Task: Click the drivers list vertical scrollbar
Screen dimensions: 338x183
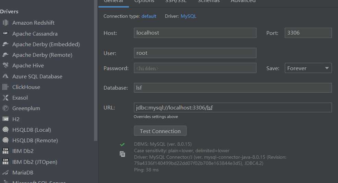Action: [x=96, y=71]
